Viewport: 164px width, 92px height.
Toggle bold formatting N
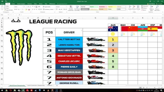15,9
